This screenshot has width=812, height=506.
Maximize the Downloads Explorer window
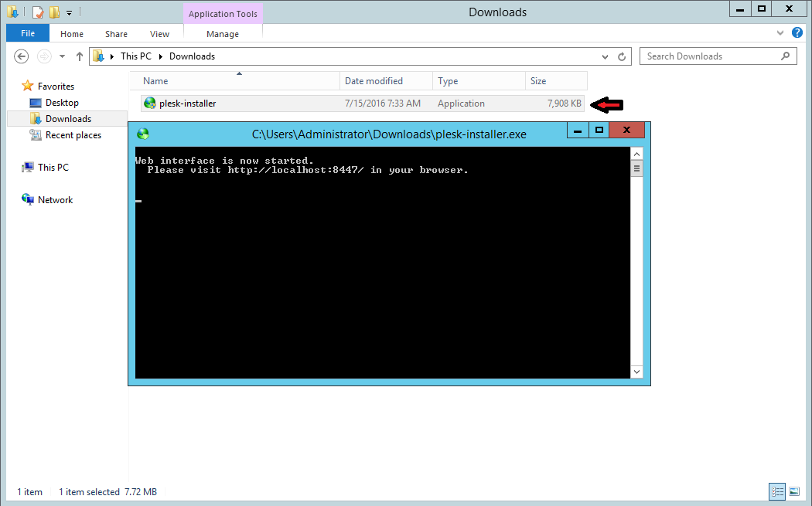coord(762,8)
